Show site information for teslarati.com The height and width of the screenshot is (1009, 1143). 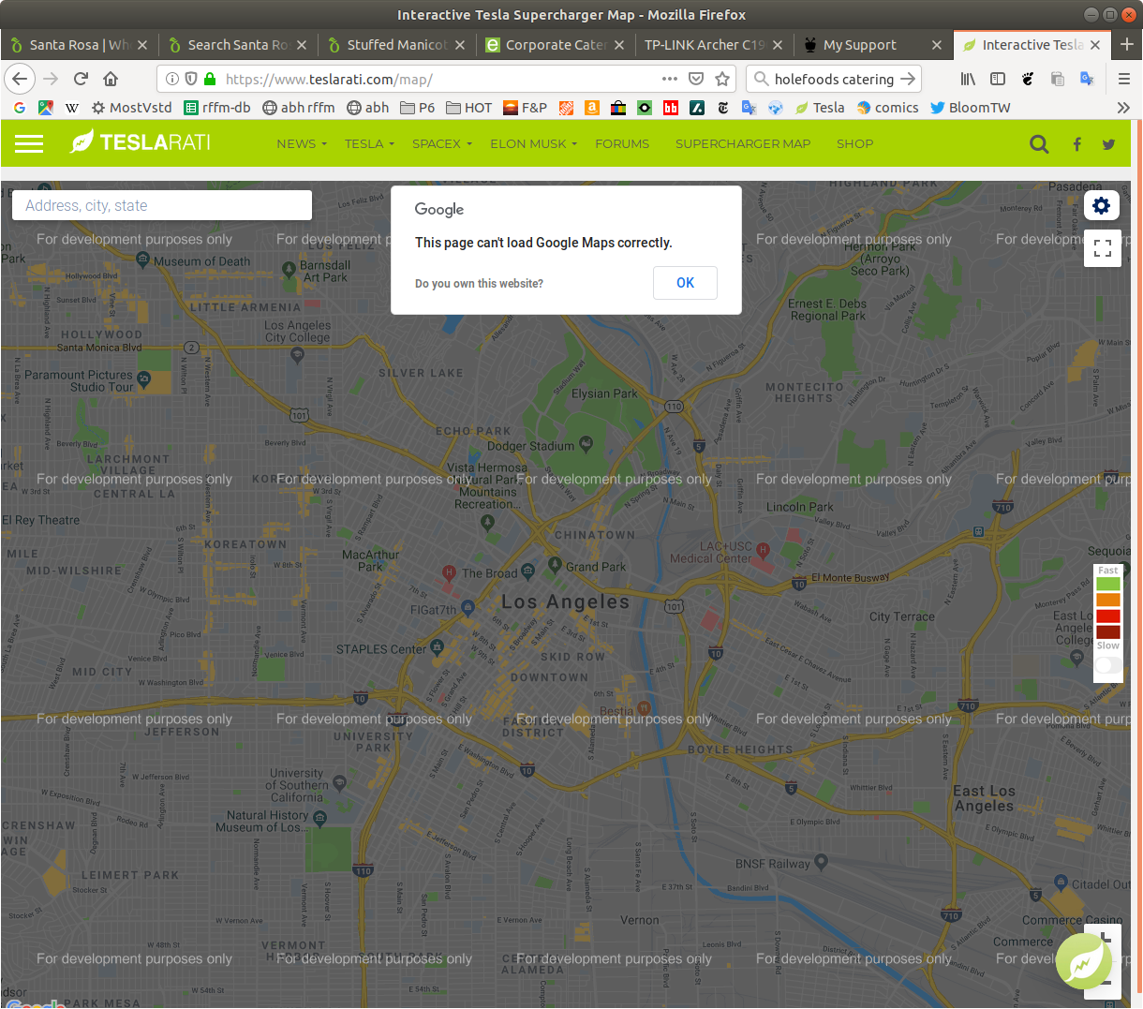[172, 79]
